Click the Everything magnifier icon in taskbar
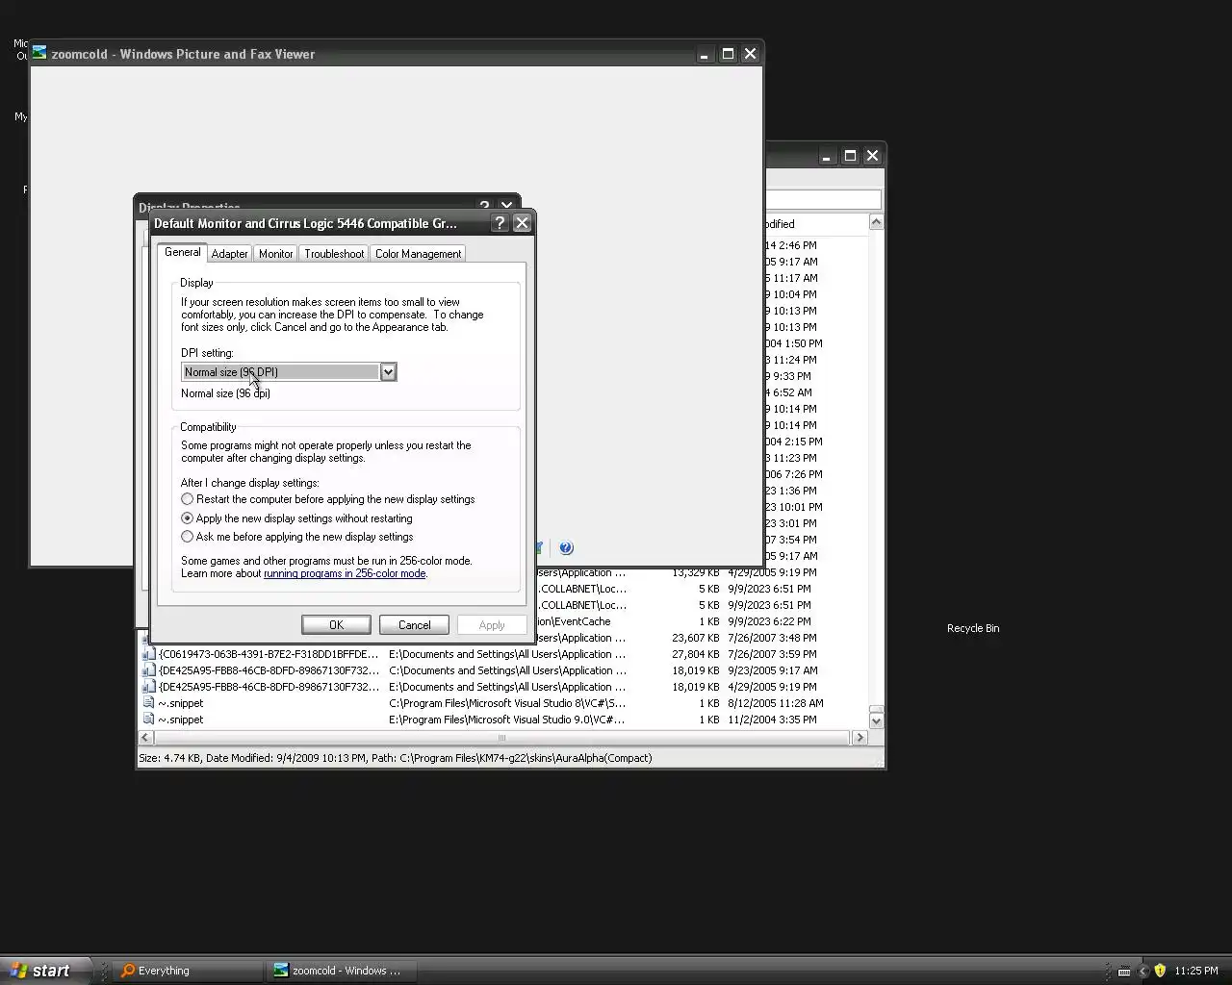Viewport: 1232px width, 985px height. click(127, 971)
